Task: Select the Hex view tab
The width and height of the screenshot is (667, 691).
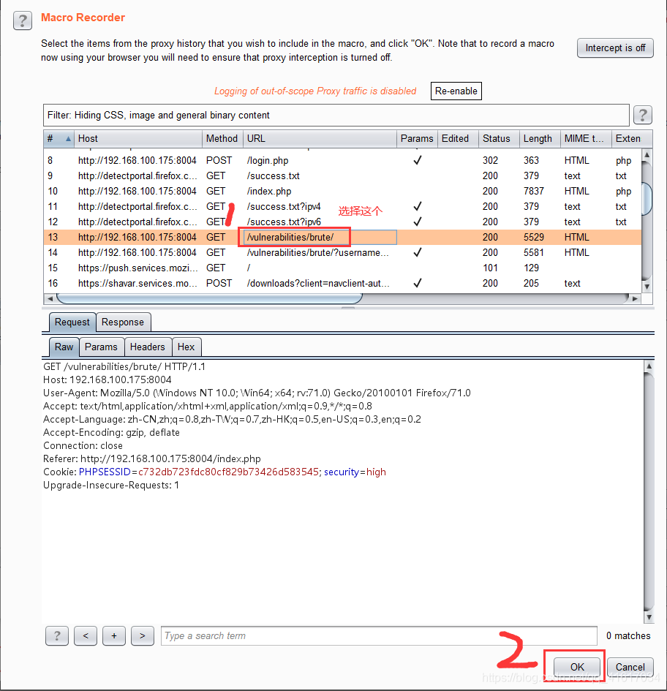Action: (186, 347)
